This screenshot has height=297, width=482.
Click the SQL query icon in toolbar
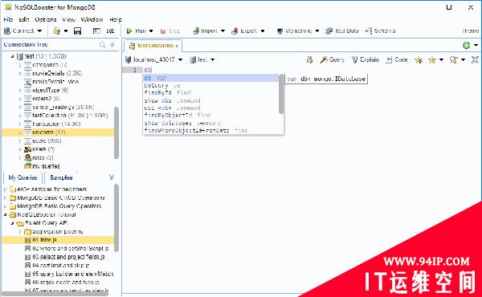pos(110,31)
